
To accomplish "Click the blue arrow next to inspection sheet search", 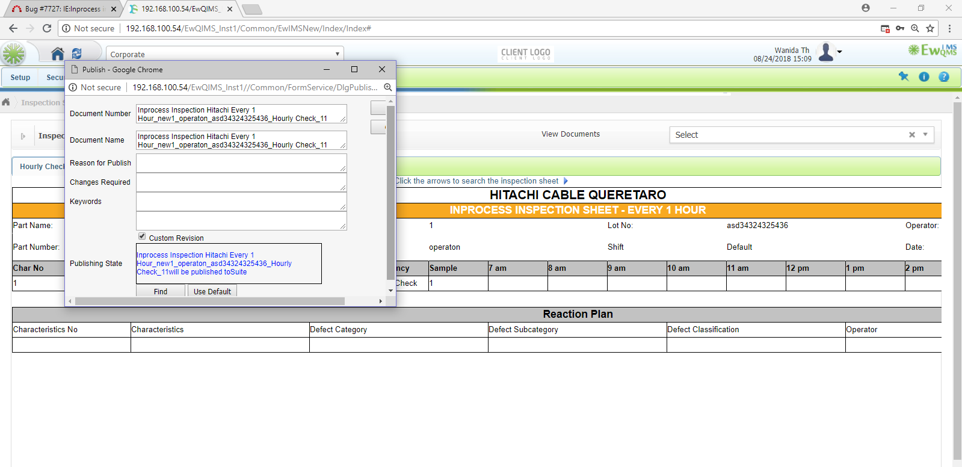I will tap(566, 181).
